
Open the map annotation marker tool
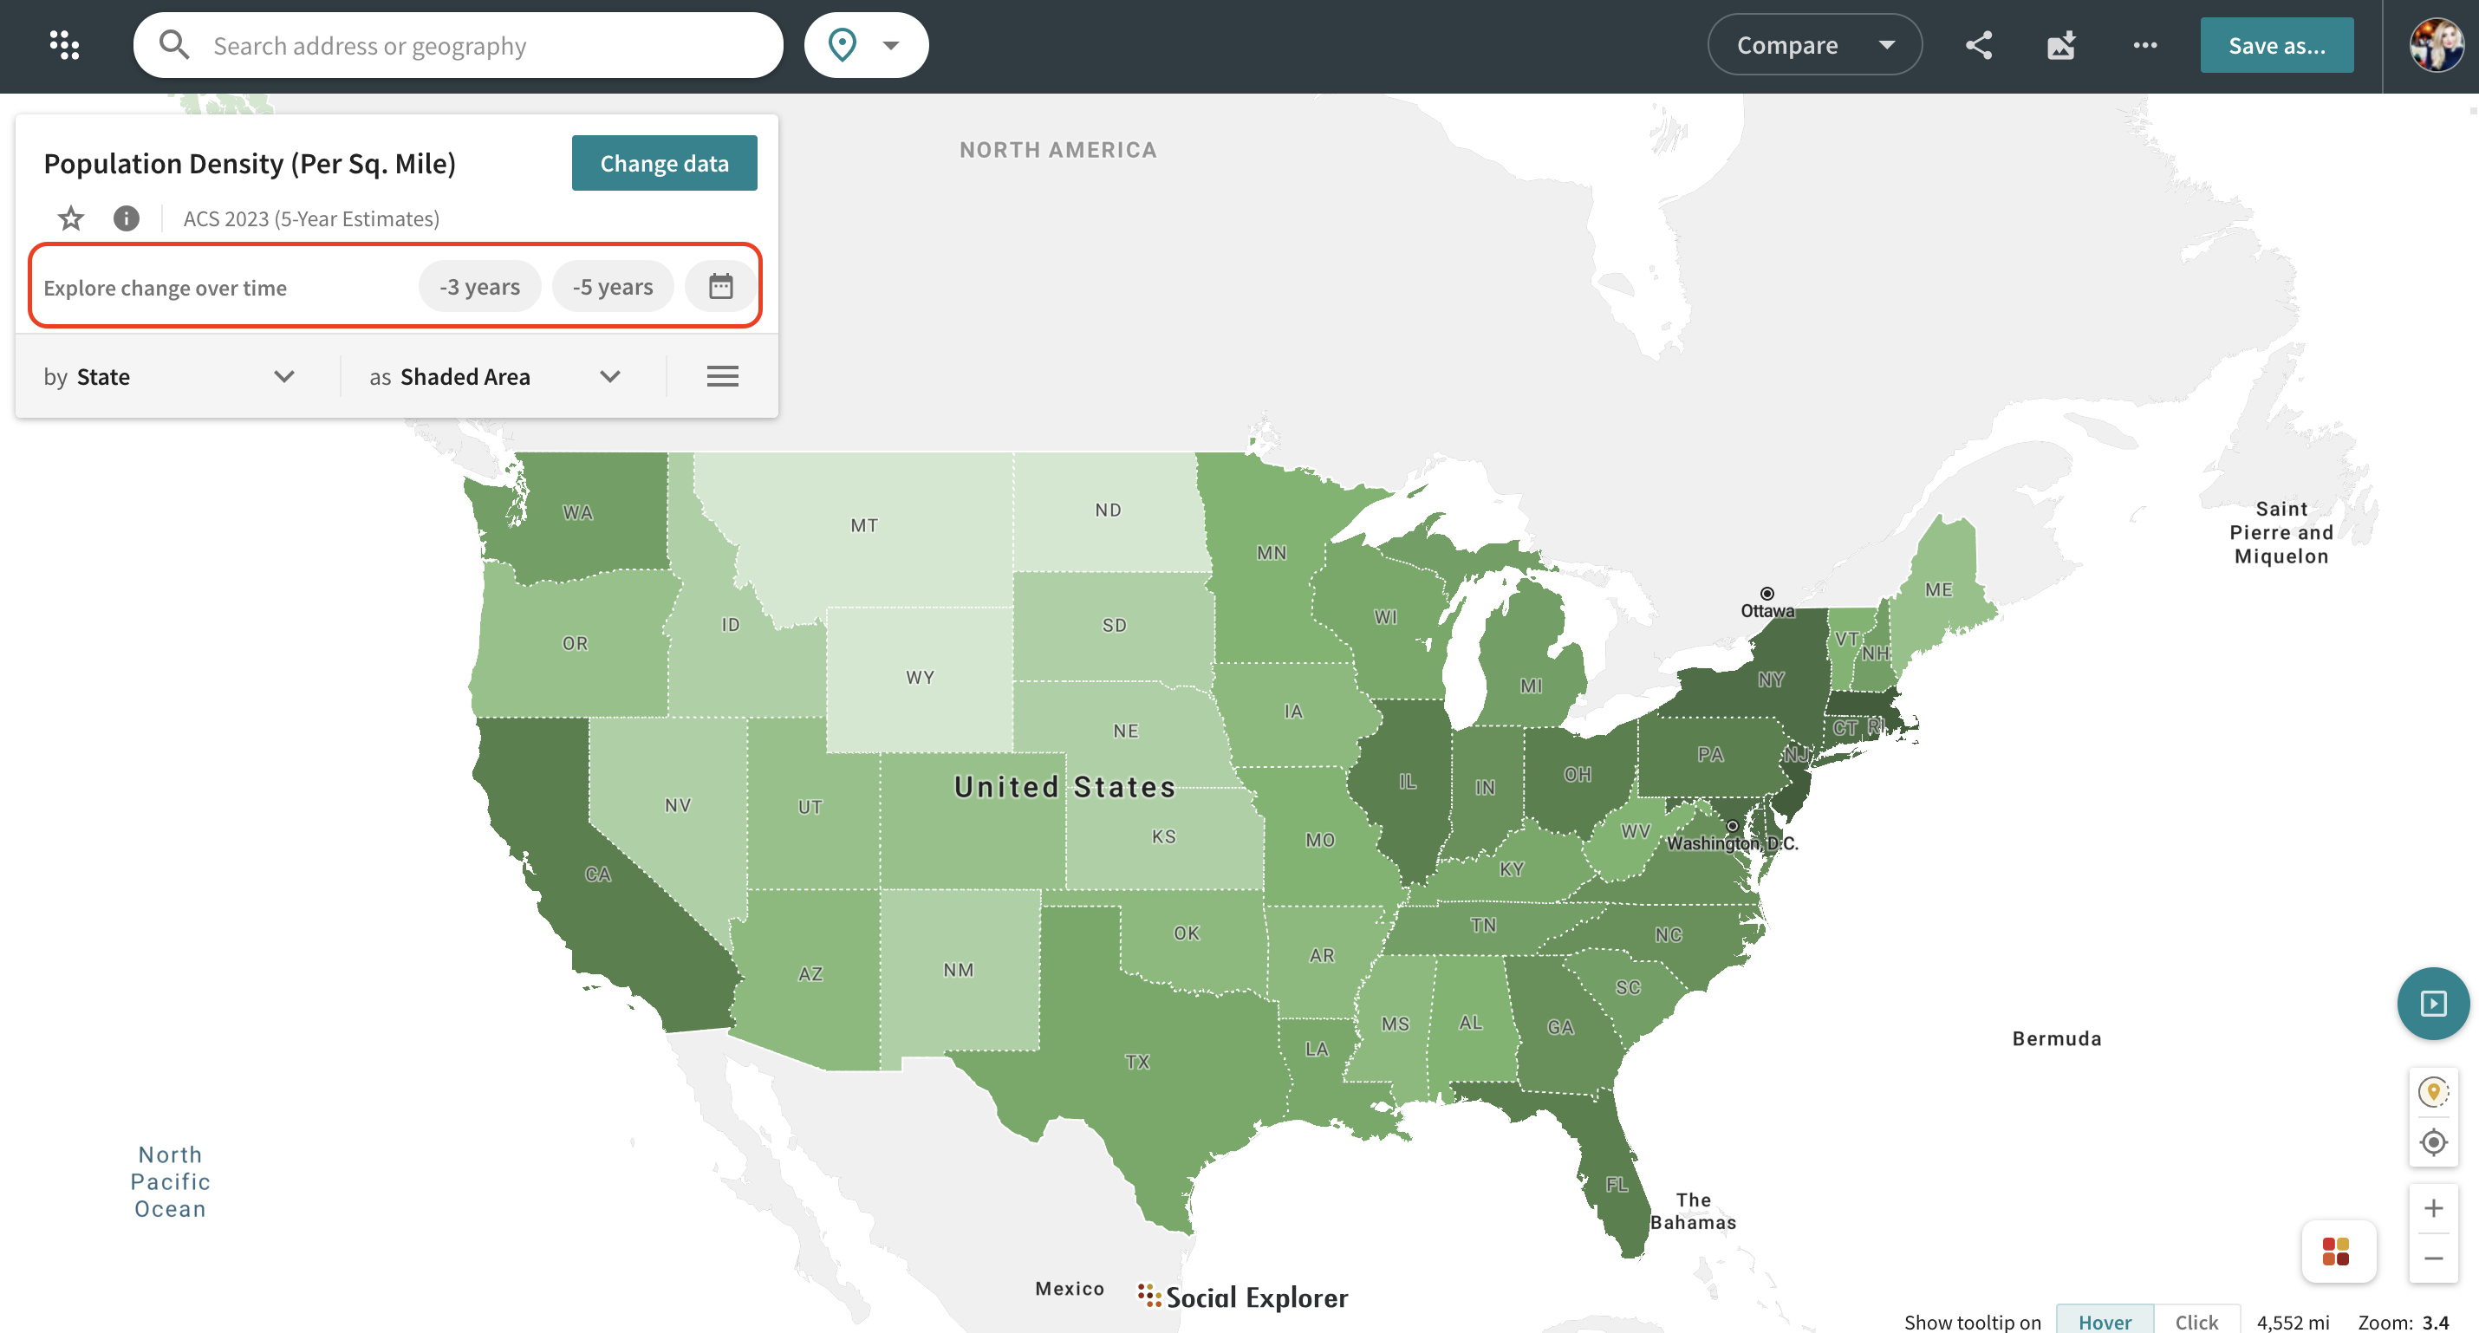pyautogui.click(x=2433, y=1091)
